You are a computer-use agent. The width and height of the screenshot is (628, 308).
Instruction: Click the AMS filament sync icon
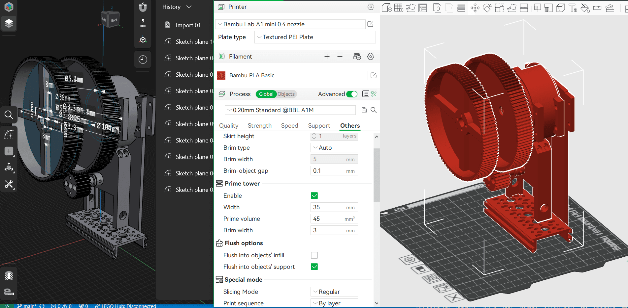[357, 57]
